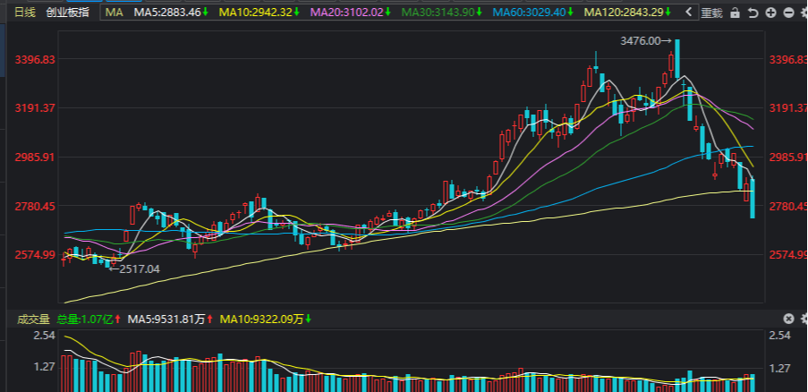This screenshot has width=808, height=392.
Task: Click the lock icon in chart toolbar
Action: coord(735,13)
